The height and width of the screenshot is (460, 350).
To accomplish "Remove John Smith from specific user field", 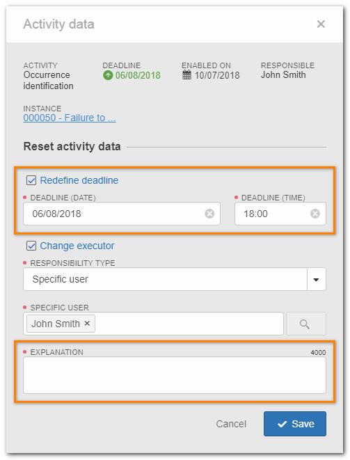I will [x=87, y=324].
